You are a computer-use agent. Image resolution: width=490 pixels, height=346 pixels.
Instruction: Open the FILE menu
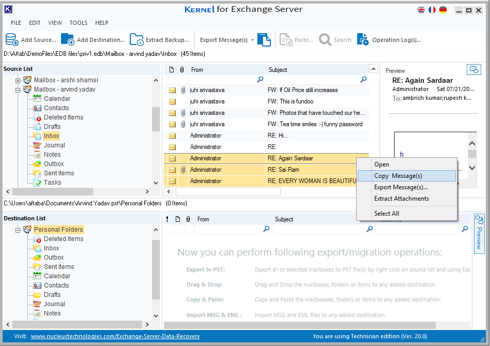tap(16, 23)
